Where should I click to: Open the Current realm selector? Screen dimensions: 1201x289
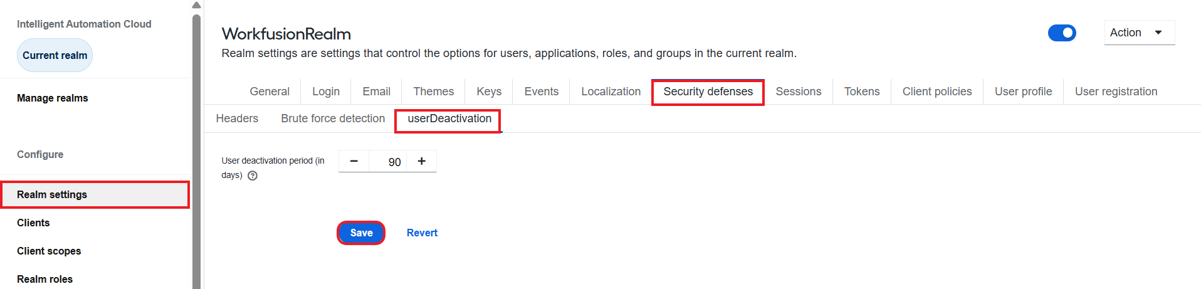[x=55, y=55]
